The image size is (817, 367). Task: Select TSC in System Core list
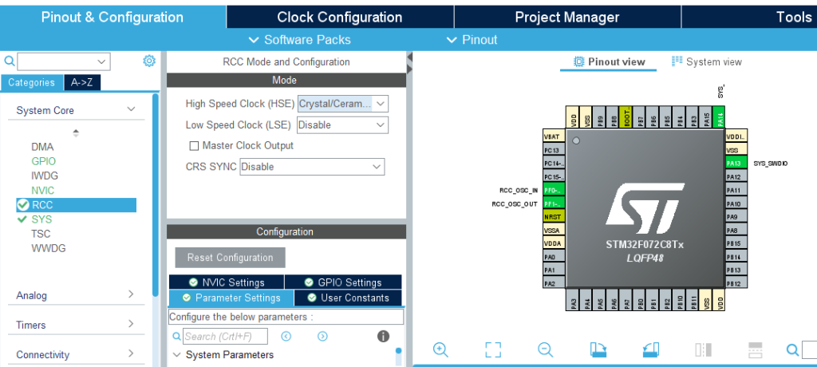[x=41, y=234]
